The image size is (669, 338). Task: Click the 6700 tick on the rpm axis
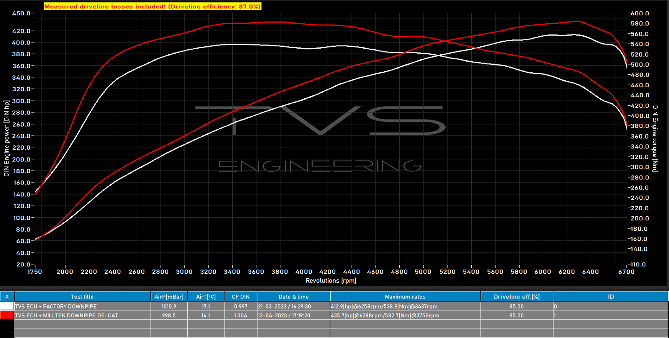click(627, 272)
